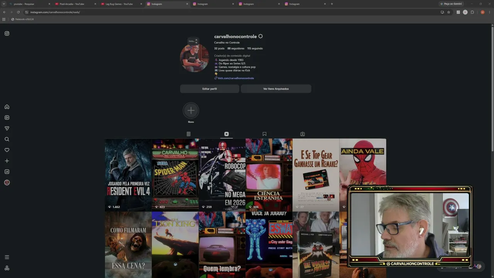Switch to the Saved bookmark tab
This screenshot has height=278, width=494.
(264, 134)
